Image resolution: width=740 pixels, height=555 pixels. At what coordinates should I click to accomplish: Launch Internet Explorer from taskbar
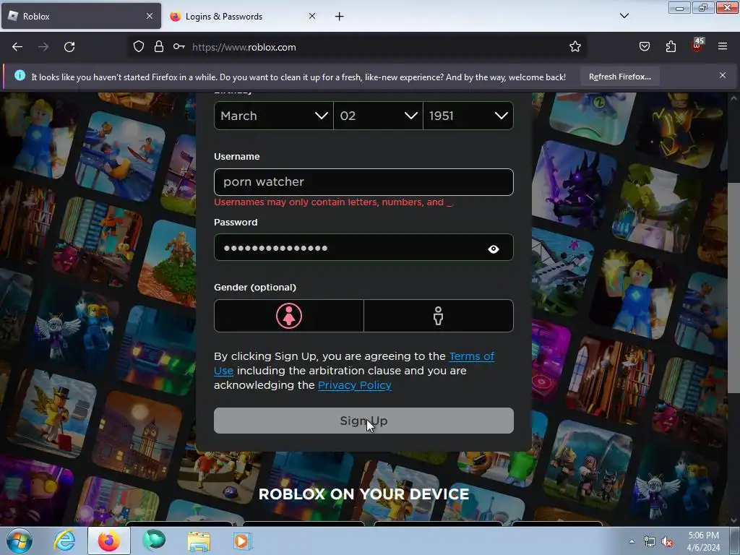[x=64, y=541]
